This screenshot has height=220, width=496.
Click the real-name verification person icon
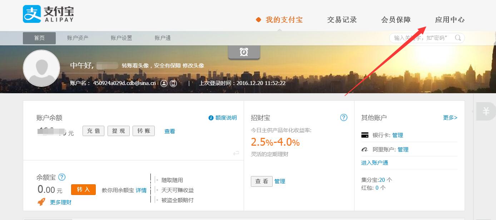point(164,83)
